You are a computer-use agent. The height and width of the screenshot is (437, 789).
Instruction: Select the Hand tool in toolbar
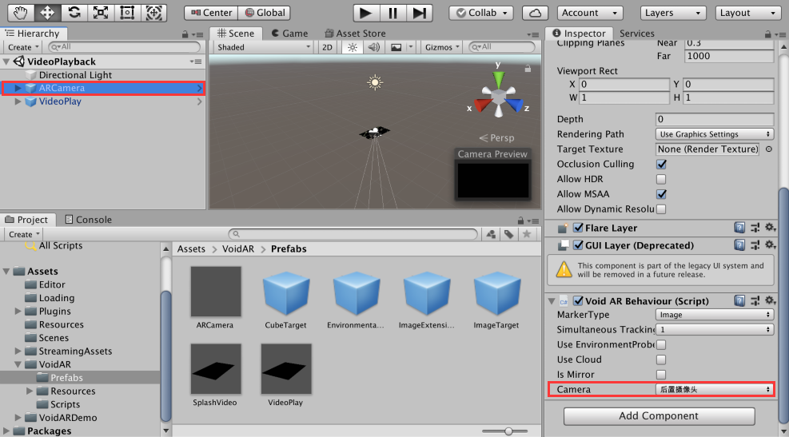pyautogui.click(x=21, y=13)
